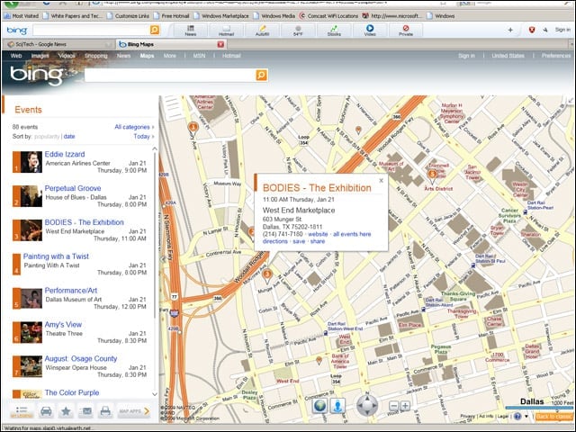Image resolution: width=576 pixels, height=432 pixels.
Task: Click United States region link
Action: pyautogui.click(x=508, y=56)
